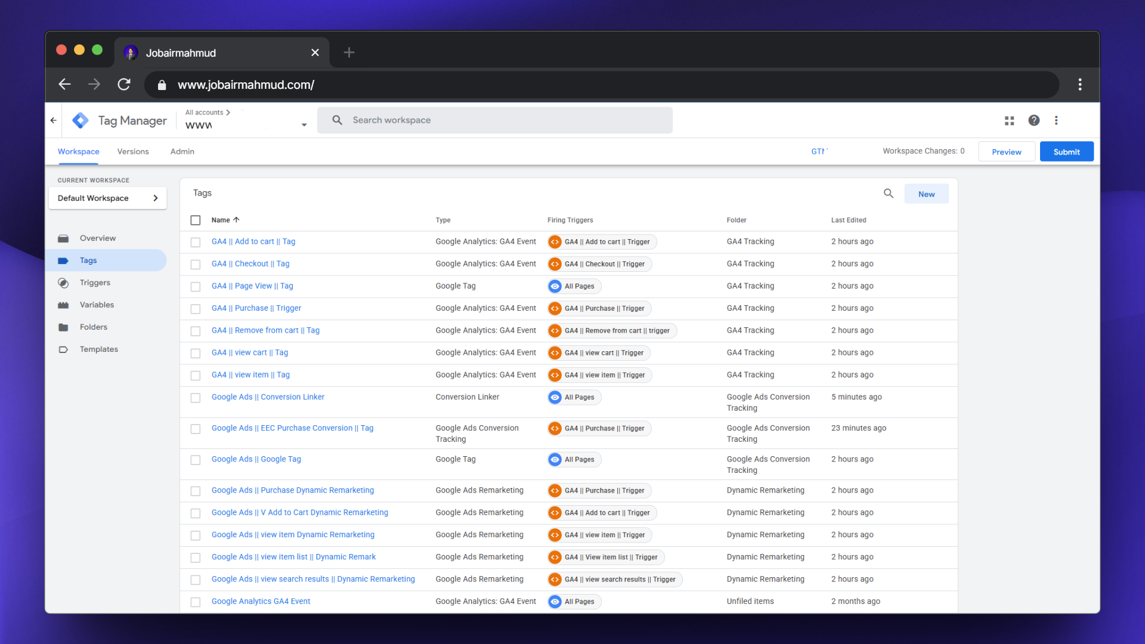
Task: Open Triggers section in sidebar
Action: pyautogui.click(x=95, y=283)
